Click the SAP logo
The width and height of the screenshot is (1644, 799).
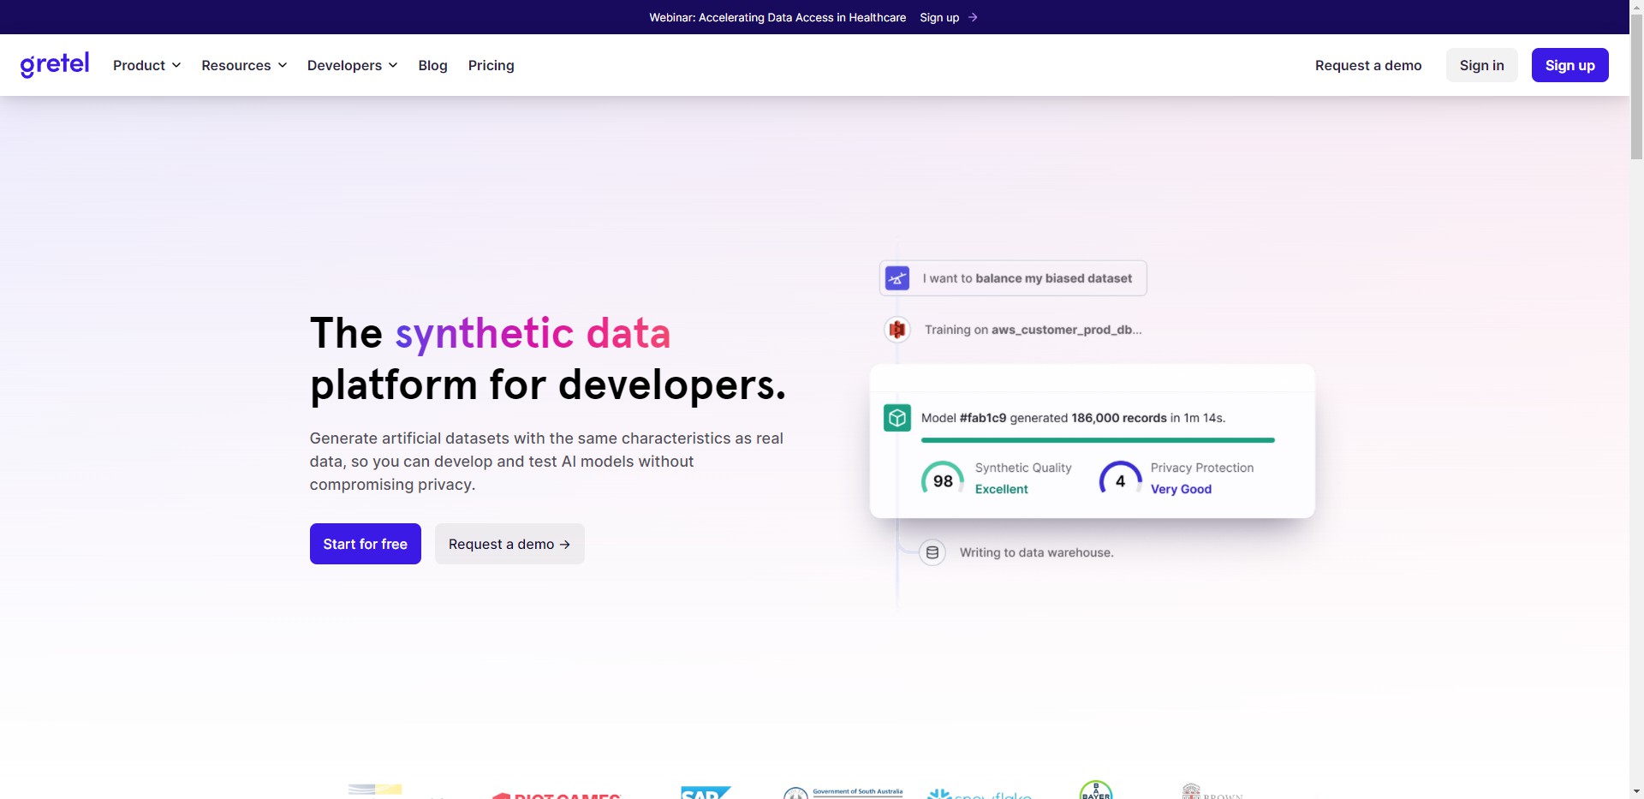point(705,793)
